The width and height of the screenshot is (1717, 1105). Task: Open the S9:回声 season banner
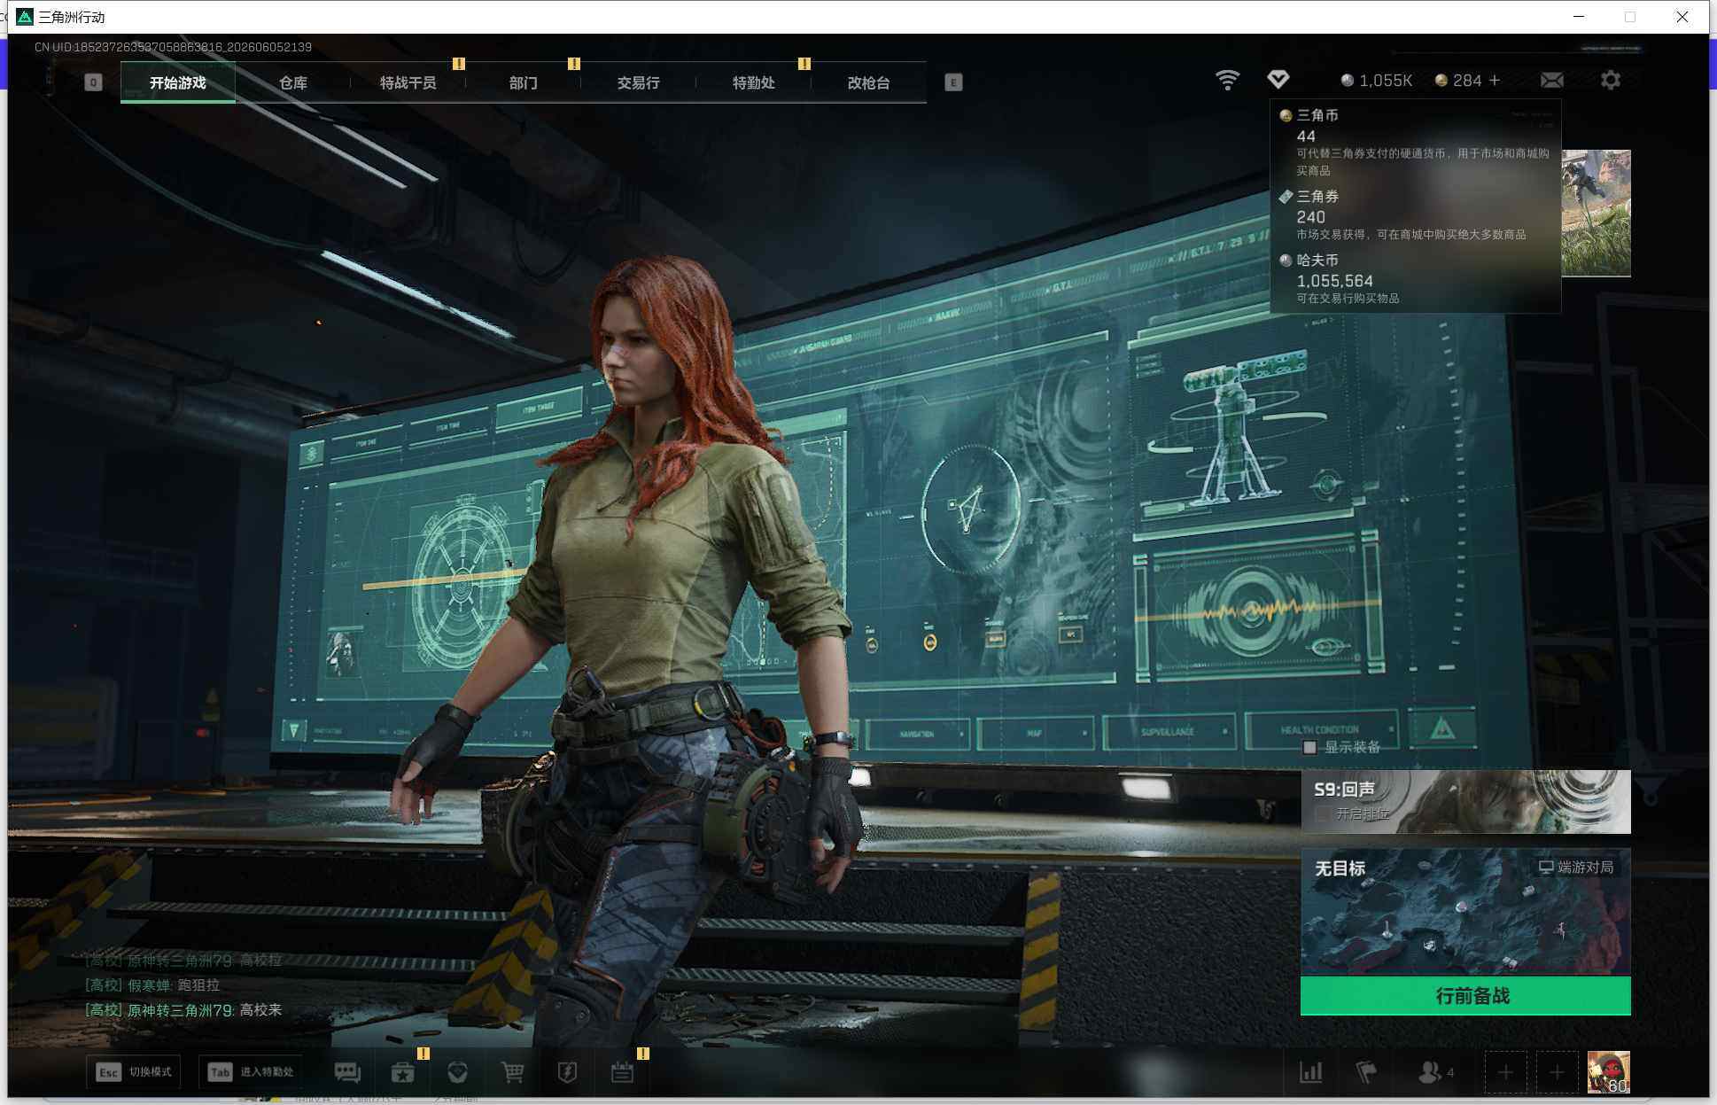[x=1465, y=802]
